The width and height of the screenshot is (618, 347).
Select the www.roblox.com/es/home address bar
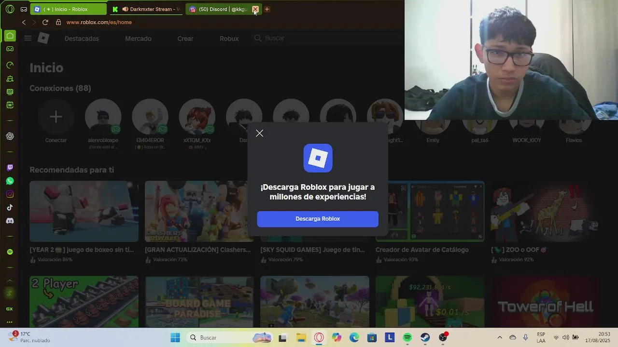click(x=99, y=22)
